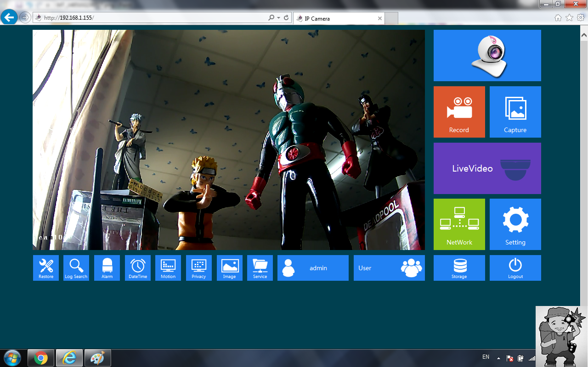The width and height of the screenshot is (588, 367).
Task: Open the Action Center flag icon
Action: 510,358
